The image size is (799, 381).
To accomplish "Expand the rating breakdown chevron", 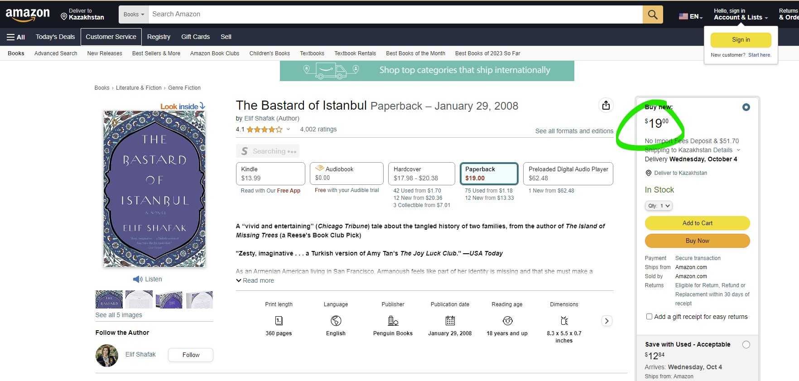I will point(288,130).
